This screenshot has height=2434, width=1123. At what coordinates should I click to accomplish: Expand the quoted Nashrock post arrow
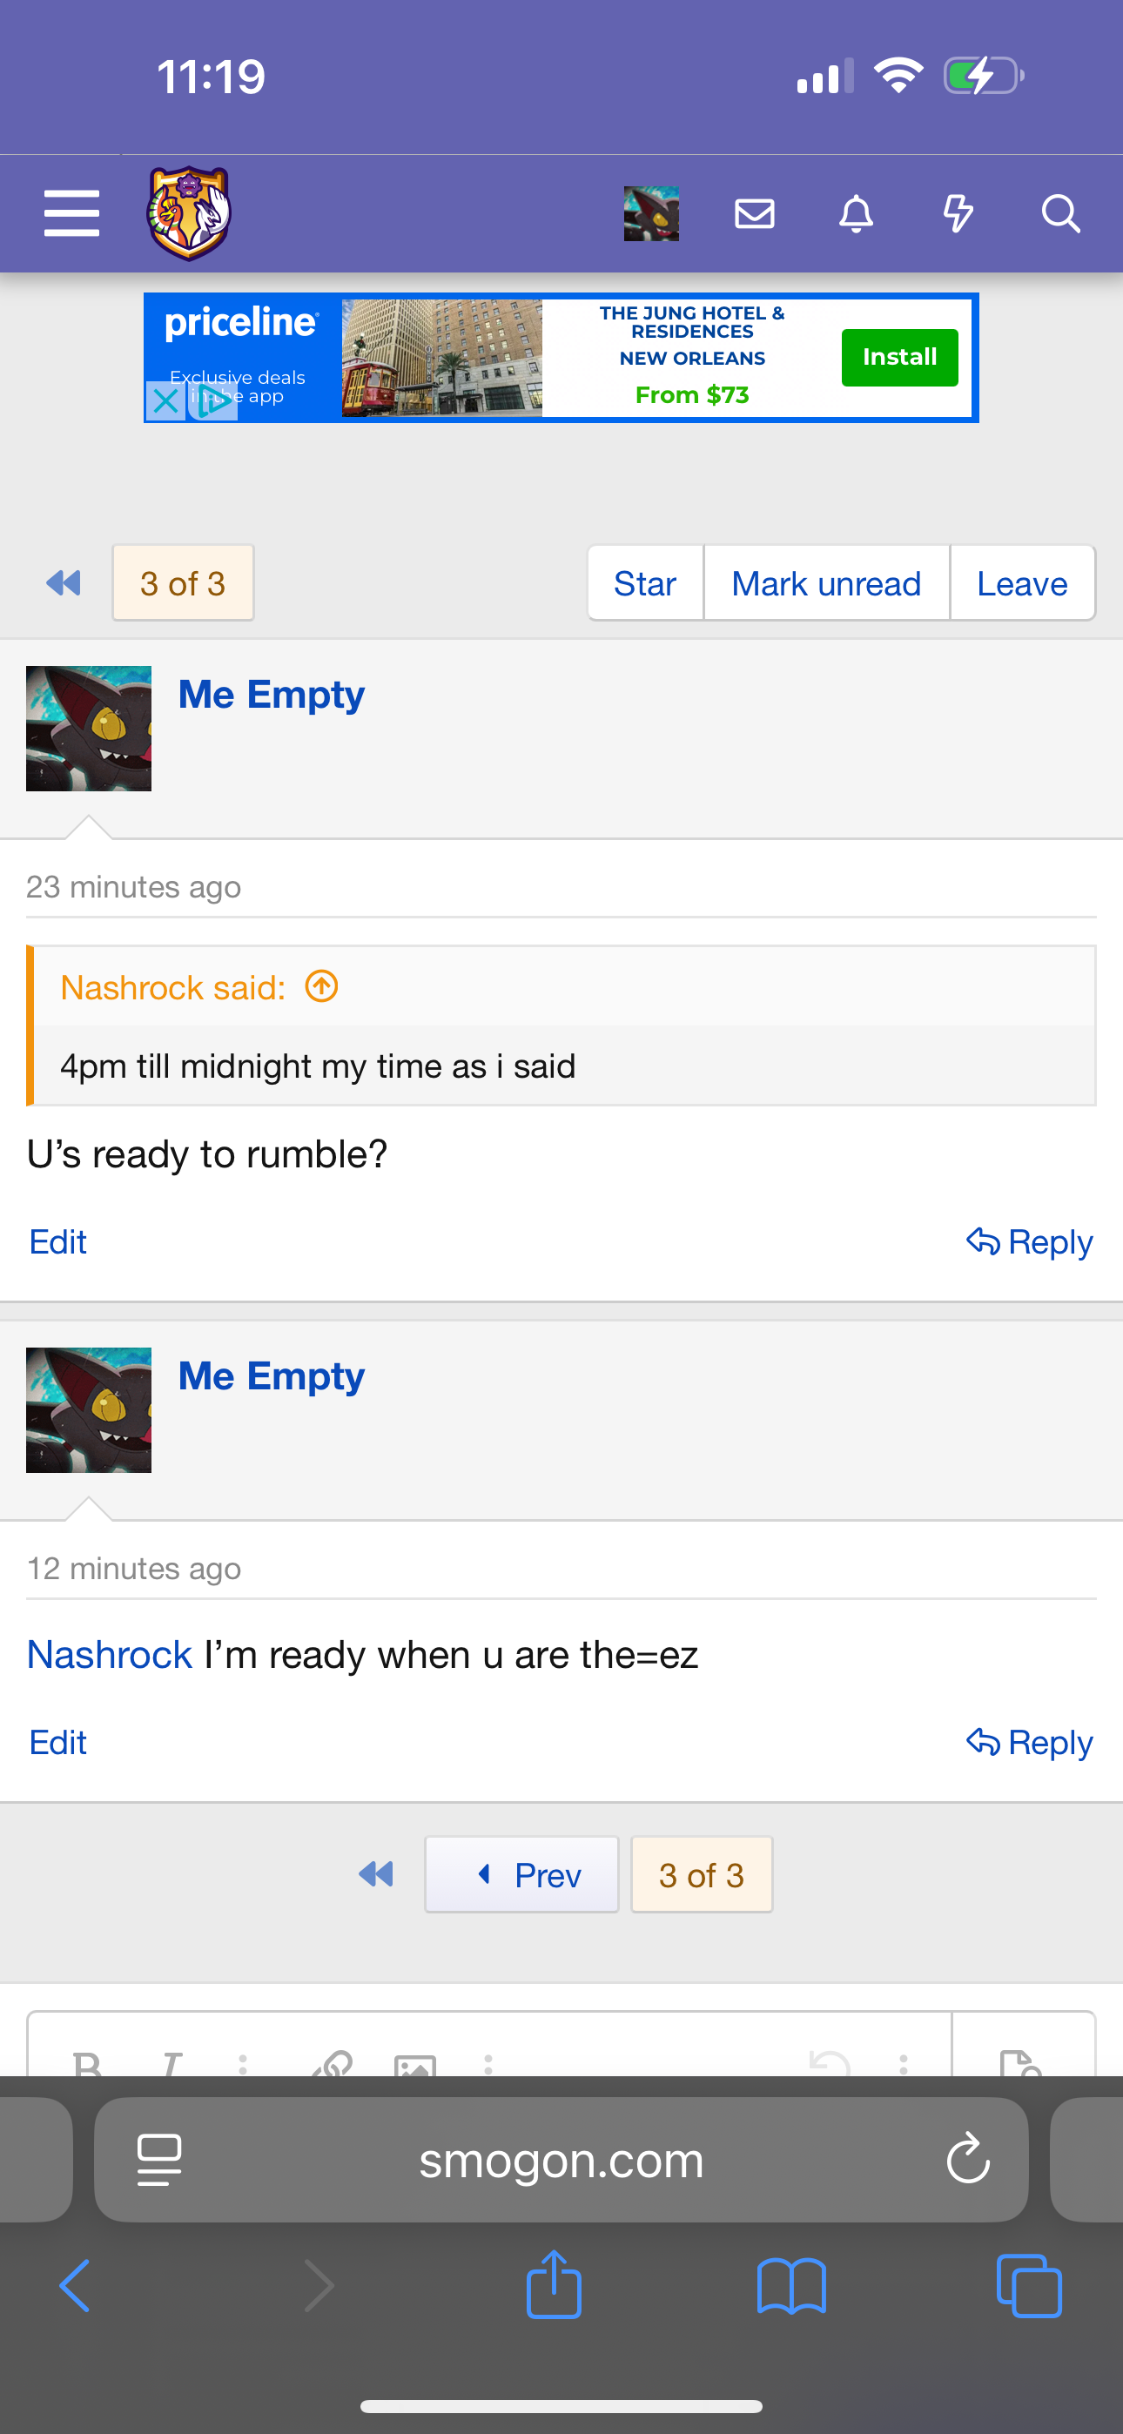point(321,986)
